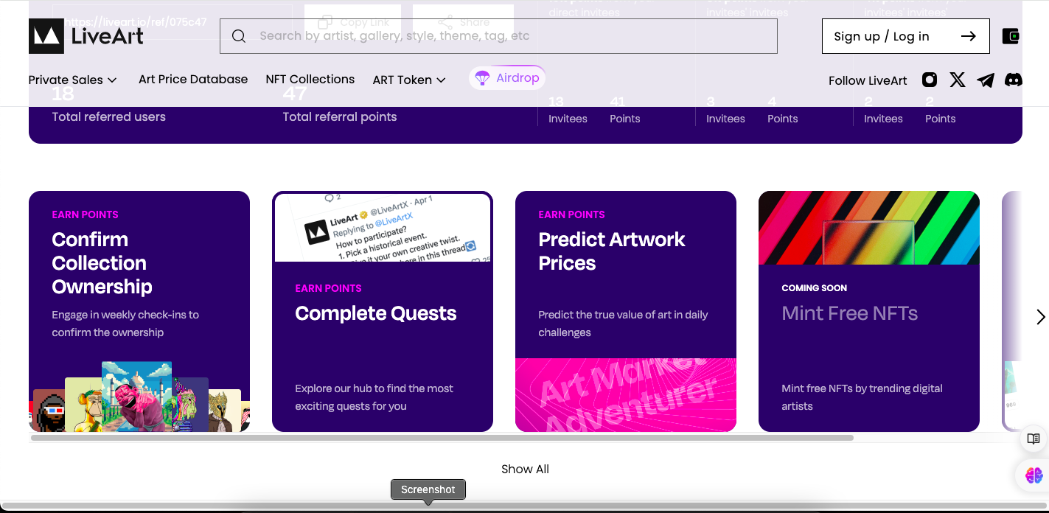Click the LiveArt tweet thumbnail in Quests card
Image resolution: width=1049 pixels, height=513 pixels.
pyautogui.click(x=383, y=228)
